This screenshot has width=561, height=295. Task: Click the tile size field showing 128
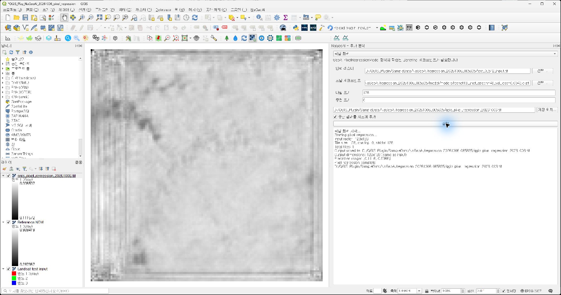pyautogui.click(x=459, y=93)
